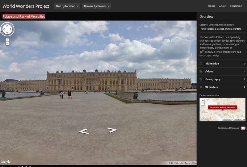Click the Google logo on the mini map

click(206, 118)
